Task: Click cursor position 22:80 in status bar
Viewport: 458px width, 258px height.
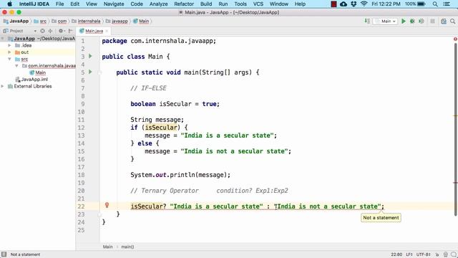Action: [396, 254]
